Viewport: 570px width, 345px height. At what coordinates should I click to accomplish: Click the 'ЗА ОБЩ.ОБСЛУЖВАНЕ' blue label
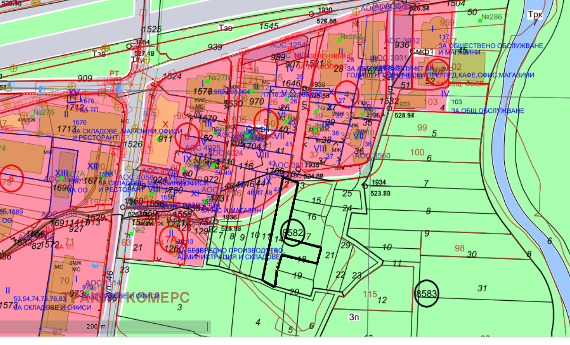pyautogui.click(x=487, y=111)
